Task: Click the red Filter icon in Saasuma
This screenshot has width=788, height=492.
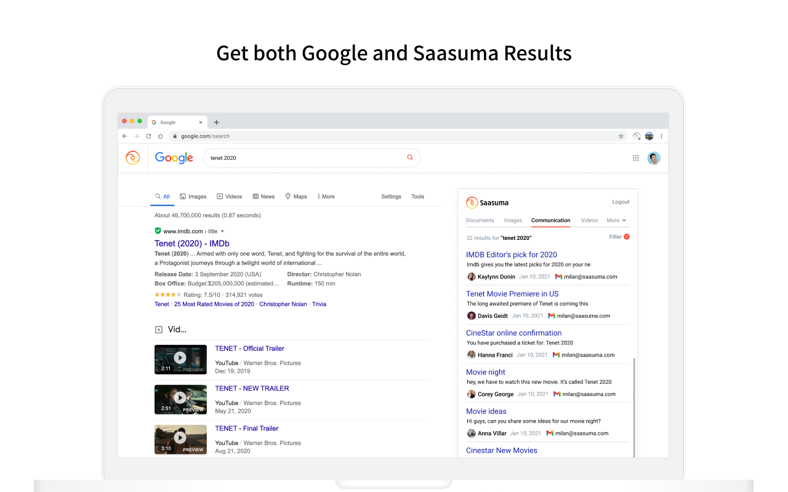Action: [627, 237]
